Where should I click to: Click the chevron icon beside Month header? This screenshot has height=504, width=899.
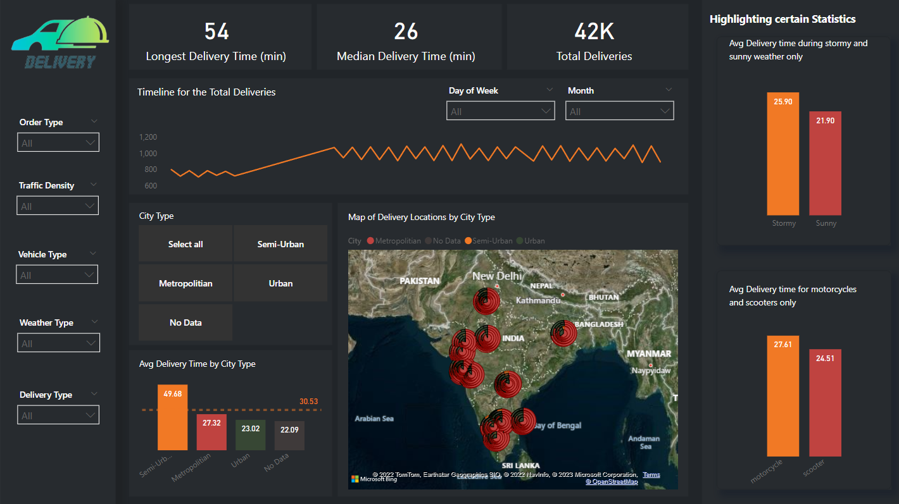coord(669,90)
